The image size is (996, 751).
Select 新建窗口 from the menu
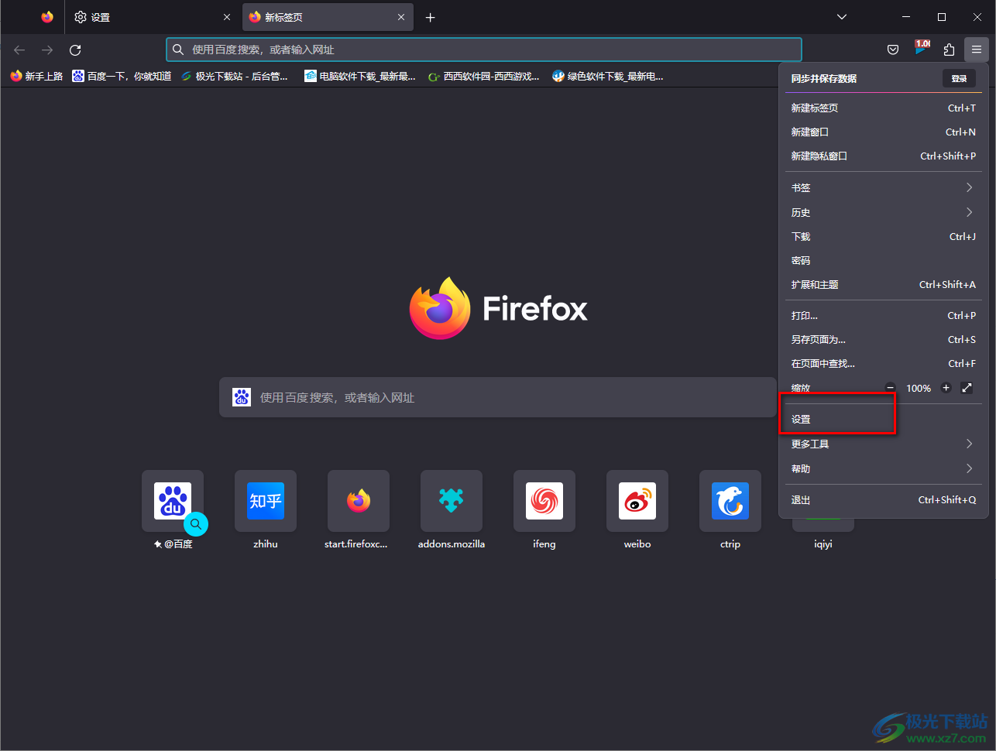pyautogui.click(x=883, y=132)
